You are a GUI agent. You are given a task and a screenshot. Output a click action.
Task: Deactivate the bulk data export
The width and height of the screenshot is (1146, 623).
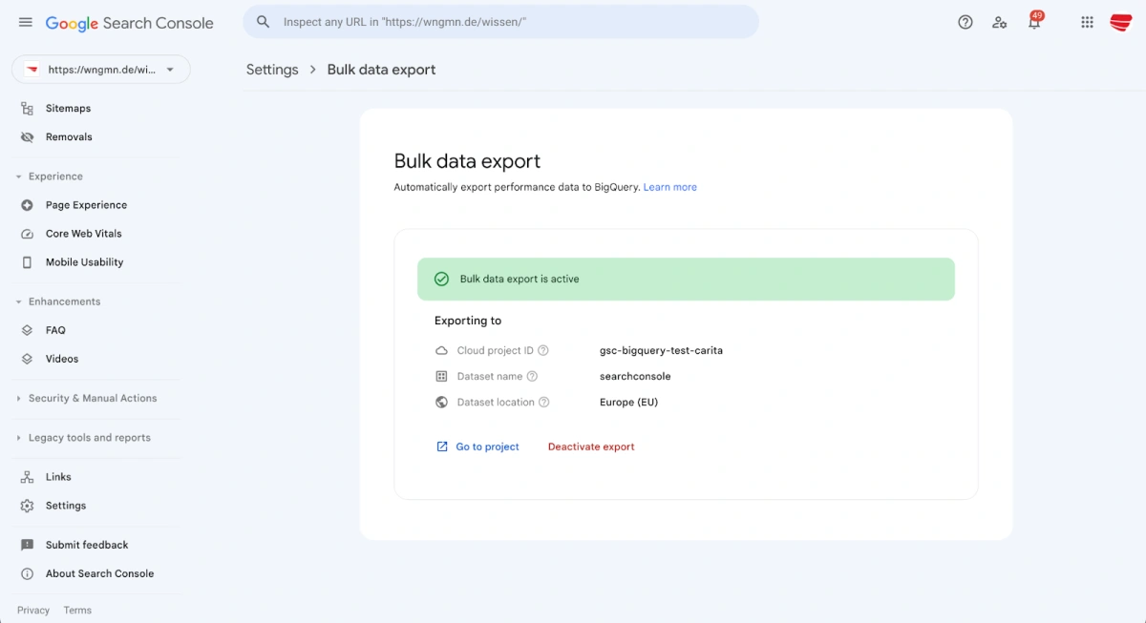(590, 446)
